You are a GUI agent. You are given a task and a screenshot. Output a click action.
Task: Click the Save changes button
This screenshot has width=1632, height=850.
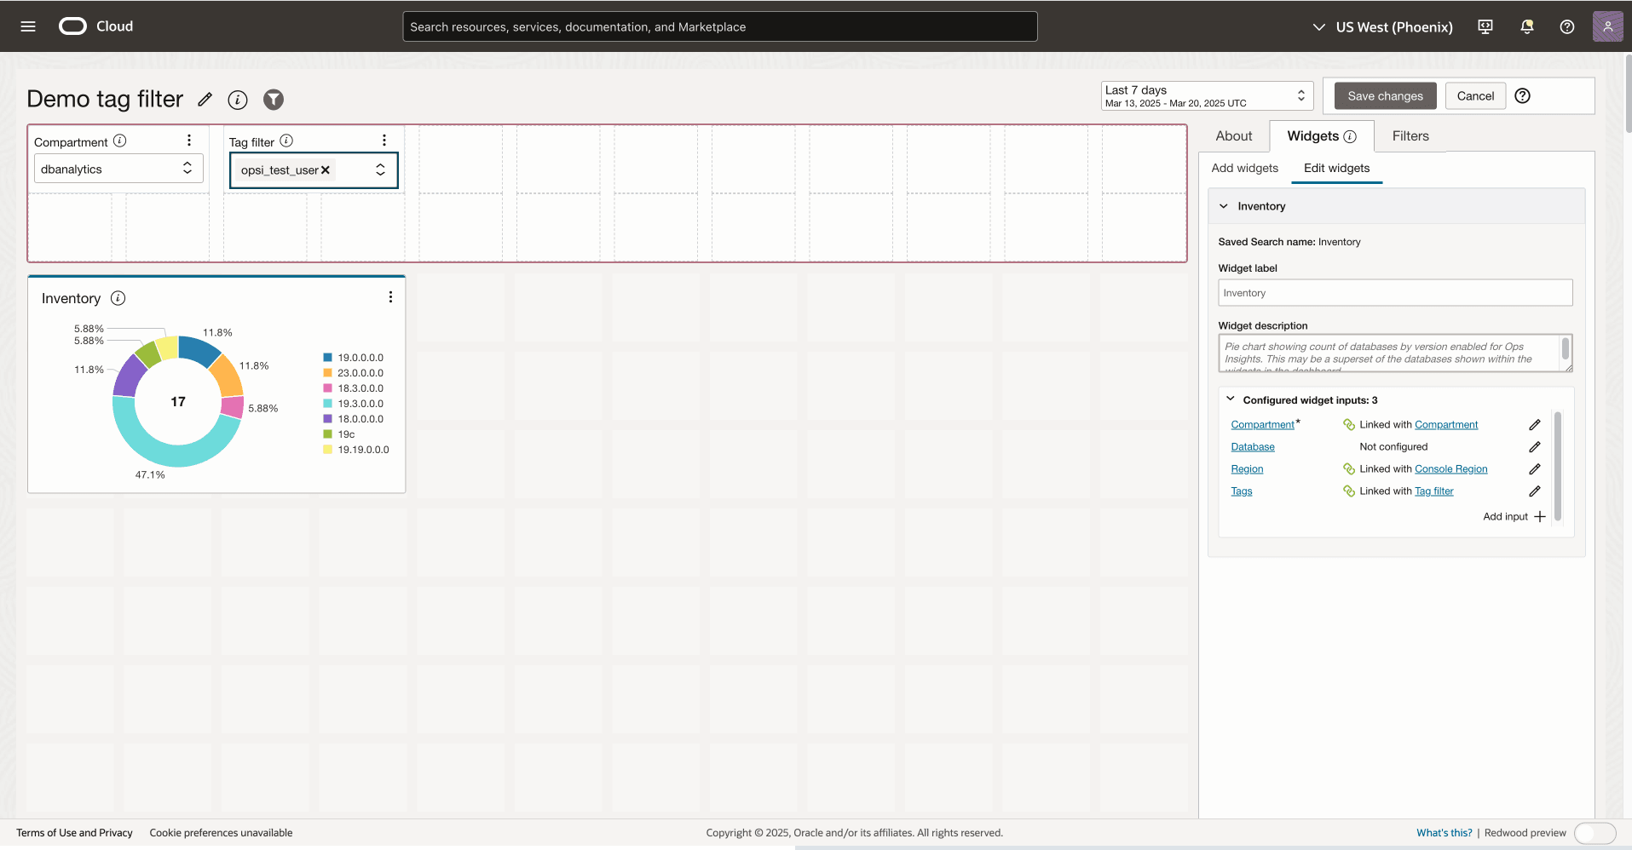point(1385,96)
